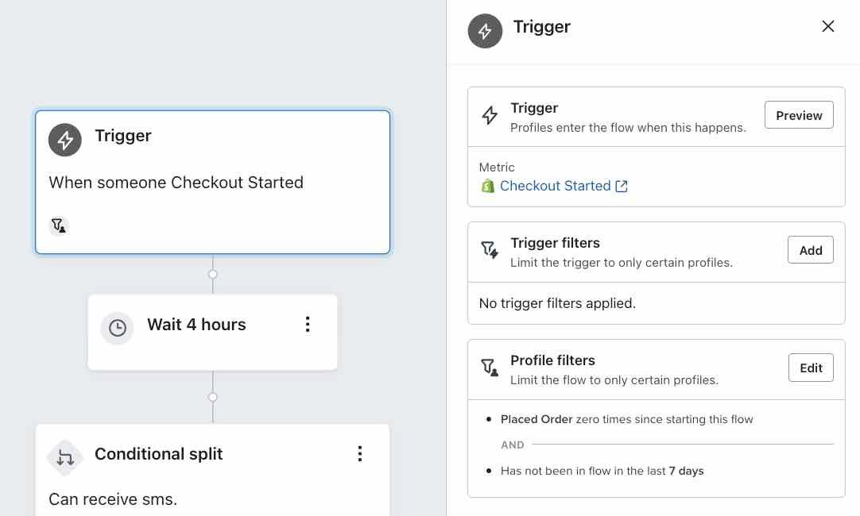Select the Trigger card in the flow canvas

[x=212, y=182]
